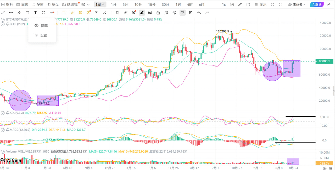335x170 pixels.
Task: Click the 筹 button at bottom right
Action: [325, 168]
